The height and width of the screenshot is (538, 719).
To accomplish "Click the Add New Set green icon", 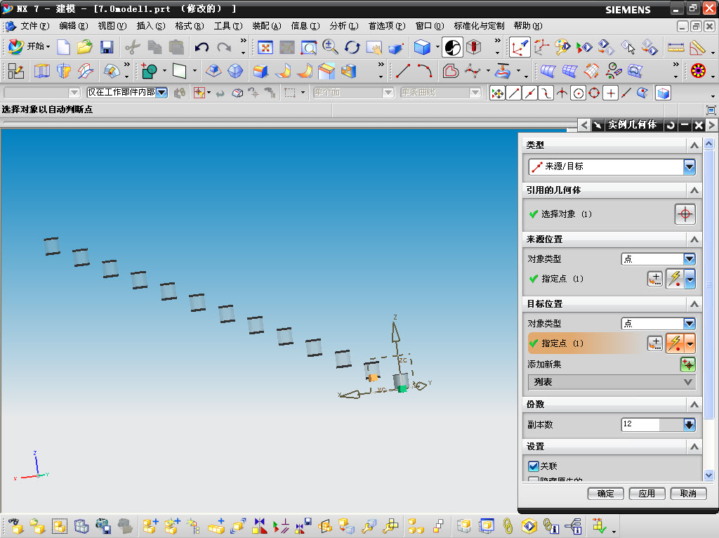I will click(688, 365).
